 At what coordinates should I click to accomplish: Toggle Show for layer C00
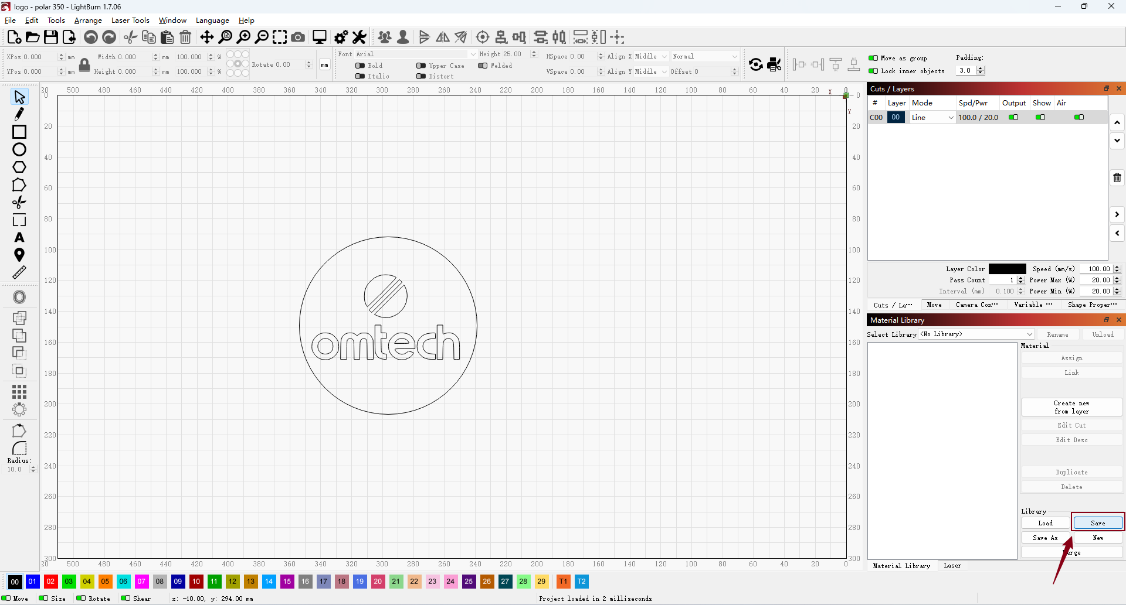1040,117
